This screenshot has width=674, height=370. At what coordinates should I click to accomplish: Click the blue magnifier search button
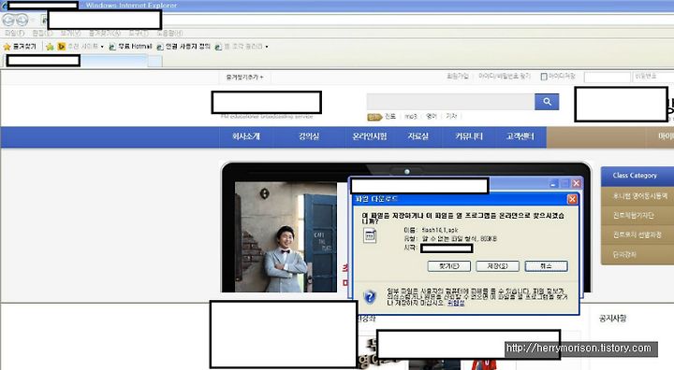click(547, 102)
